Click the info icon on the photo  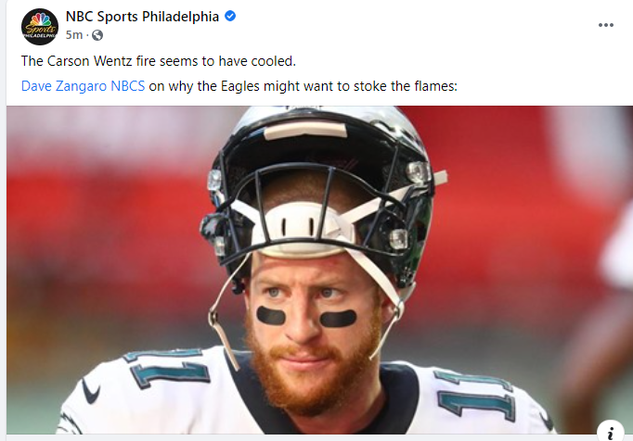pos(611,433)
